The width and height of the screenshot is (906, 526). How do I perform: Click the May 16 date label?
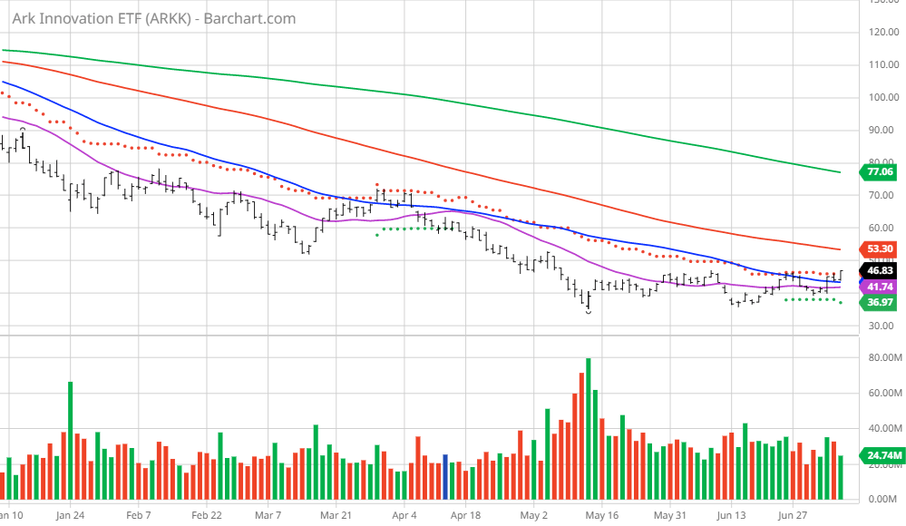(602, 515)
